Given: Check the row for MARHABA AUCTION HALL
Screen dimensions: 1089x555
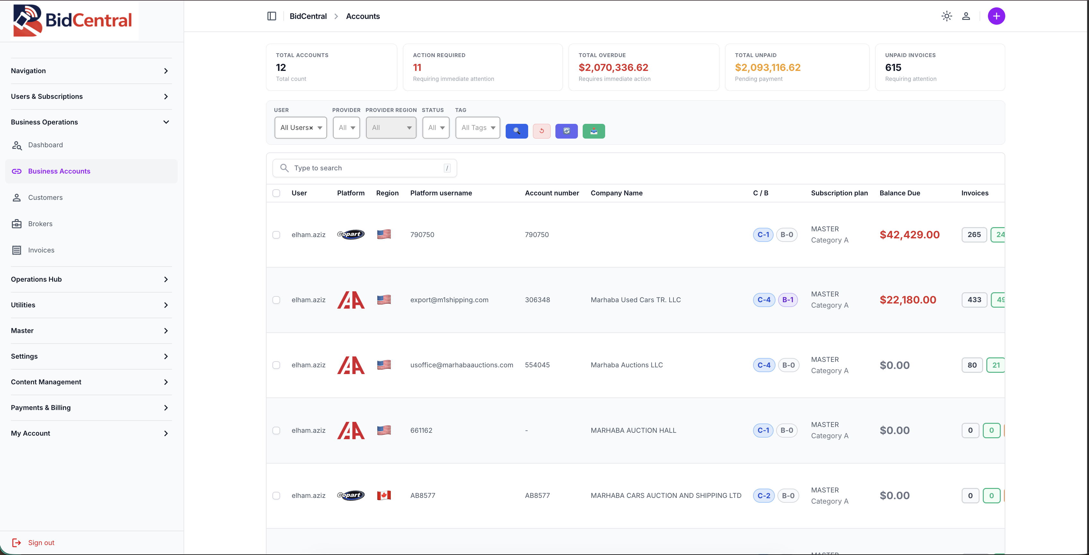Looking at the screenshot, I should click(x=276, y=430).
